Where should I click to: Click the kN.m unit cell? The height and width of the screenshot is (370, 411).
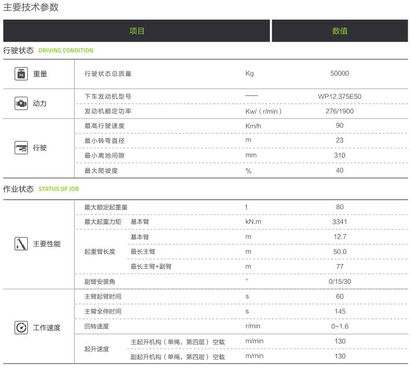[253, 222]
